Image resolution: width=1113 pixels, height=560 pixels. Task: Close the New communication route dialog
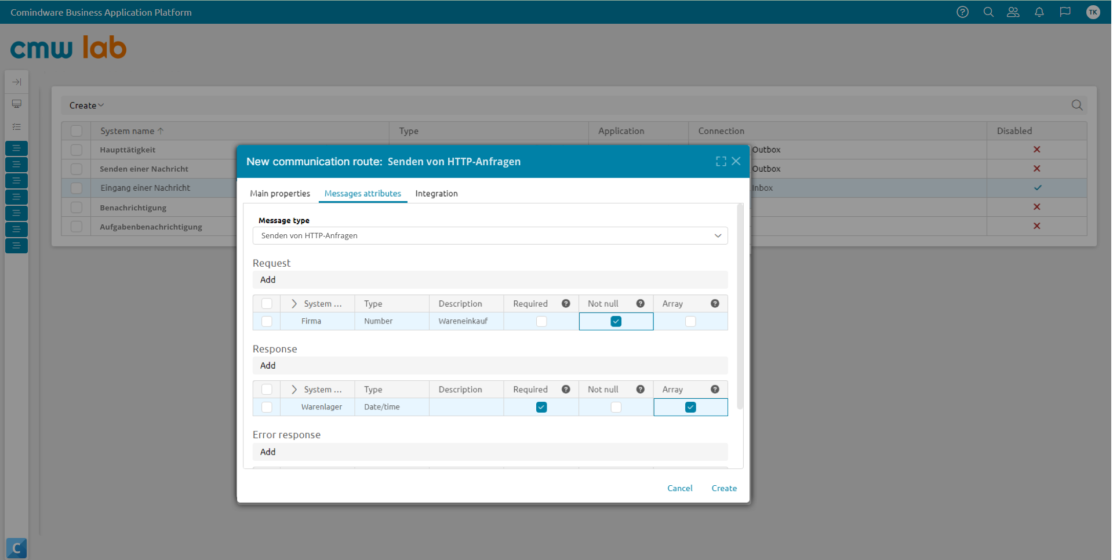[x=736, y=161]
